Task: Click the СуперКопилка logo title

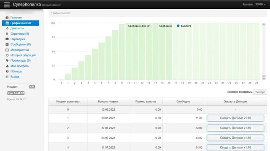Action: coord(27,5)
